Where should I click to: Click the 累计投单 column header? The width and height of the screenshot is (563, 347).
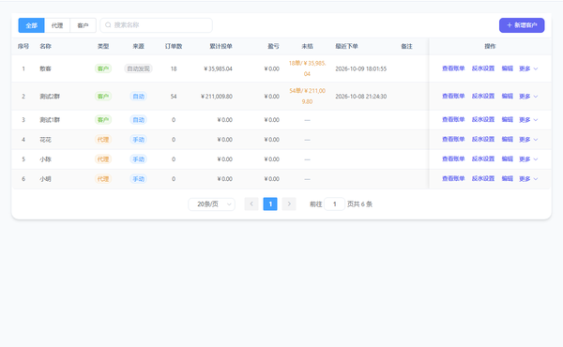coord(221,46)
